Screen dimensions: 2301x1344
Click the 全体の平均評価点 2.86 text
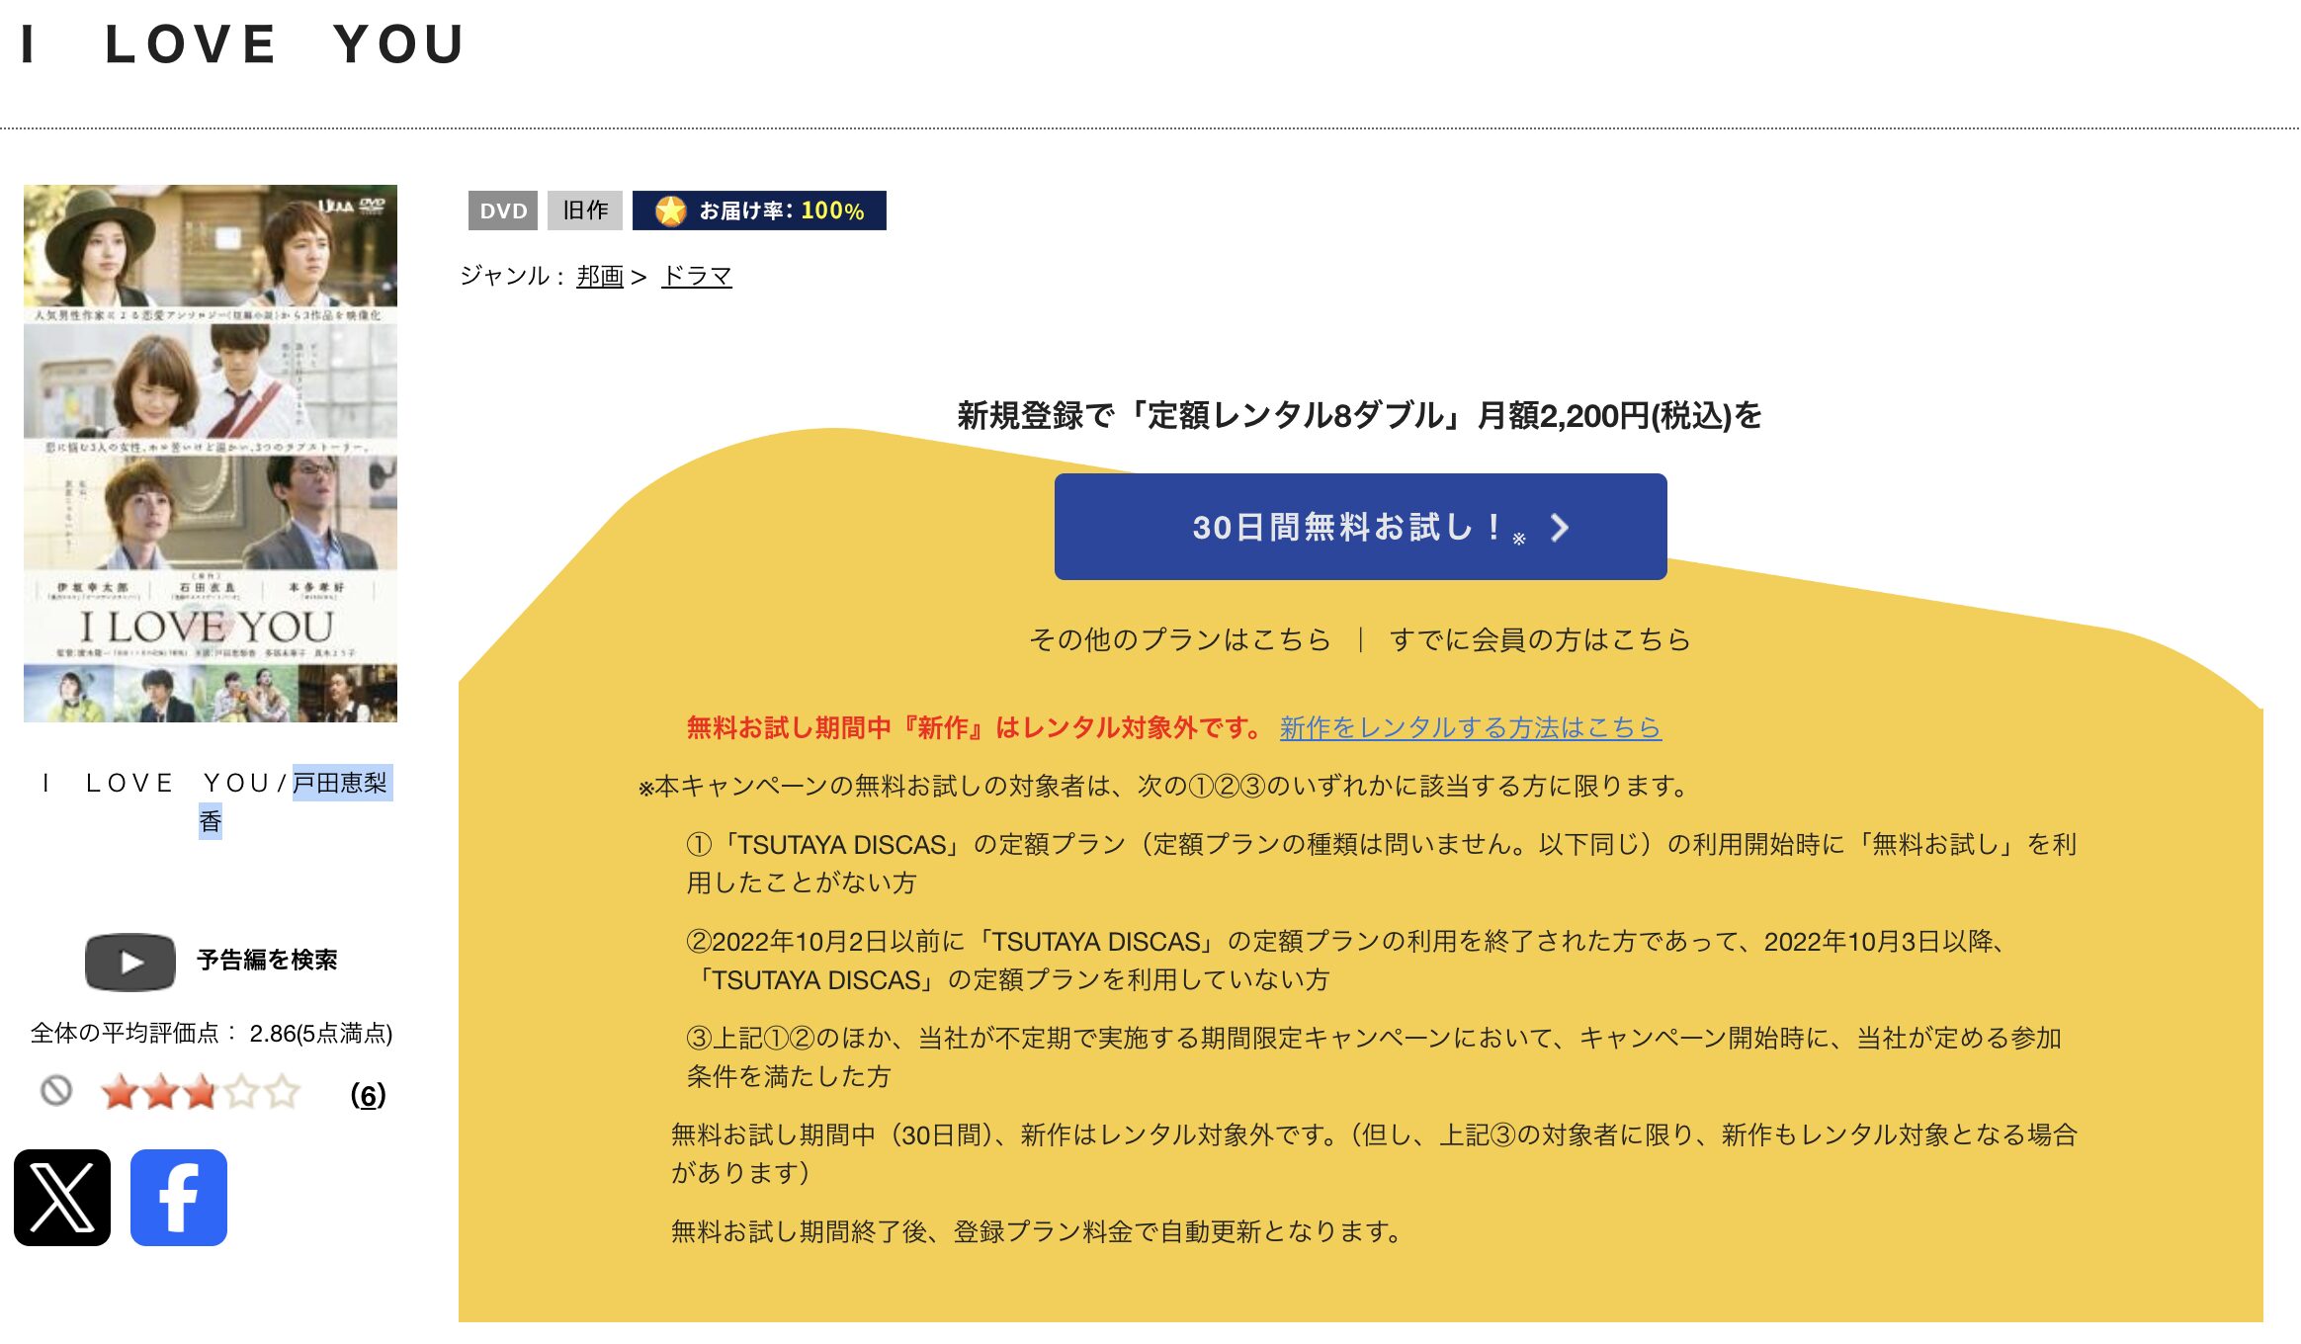coord(212,1033)
